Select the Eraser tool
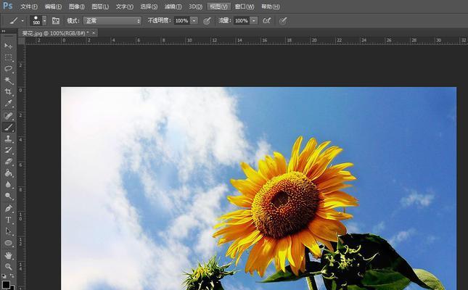 [x=9, y=162]
